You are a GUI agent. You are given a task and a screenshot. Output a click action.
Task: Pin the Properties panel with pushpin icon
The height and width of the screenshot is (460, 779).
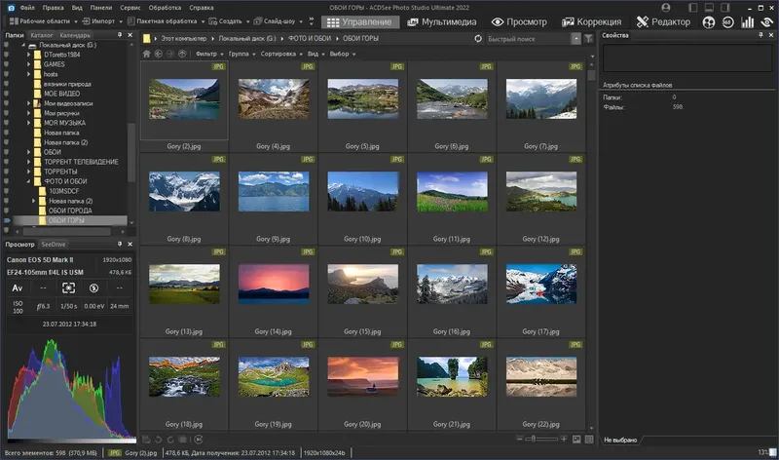759,35
